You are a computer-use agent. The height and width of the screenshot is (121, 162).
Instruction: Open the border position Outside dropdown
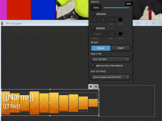(99, 34)
